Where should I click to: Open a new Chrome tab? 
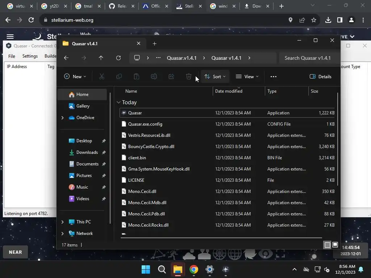pos(281,6)
